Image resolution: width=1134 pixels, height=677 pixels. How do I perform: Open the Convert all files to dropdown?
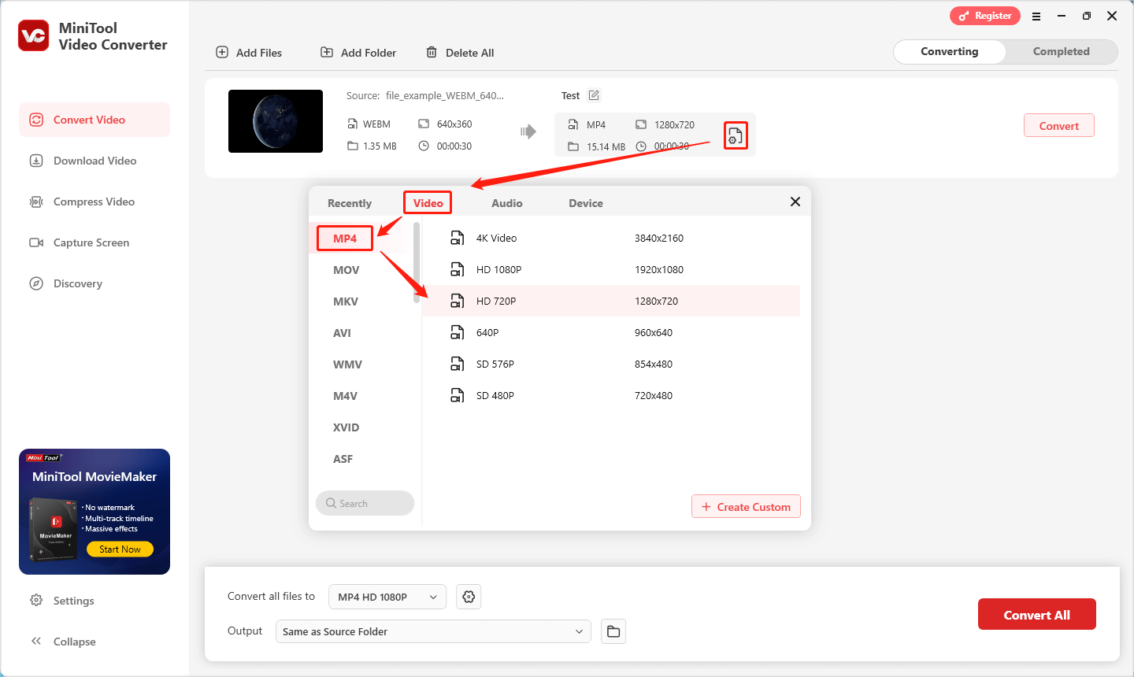(387, 597)
